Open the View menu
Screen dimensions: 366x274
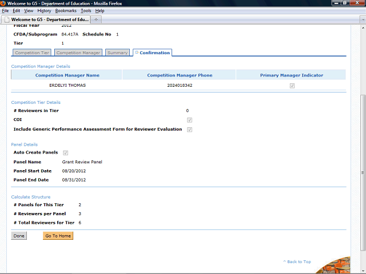29,11
